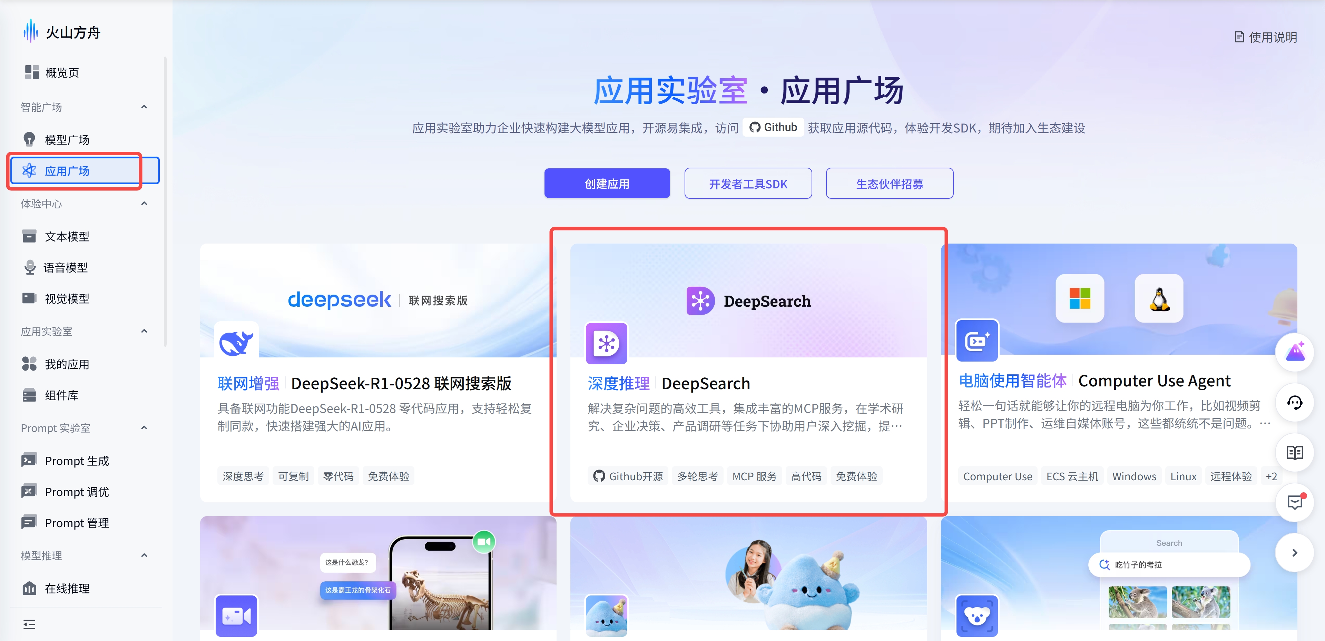Click the DeepSearch banner image

[x=749, y=300]
